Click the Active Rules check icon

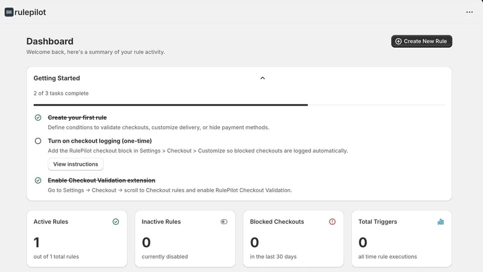[x=116, y=222]
